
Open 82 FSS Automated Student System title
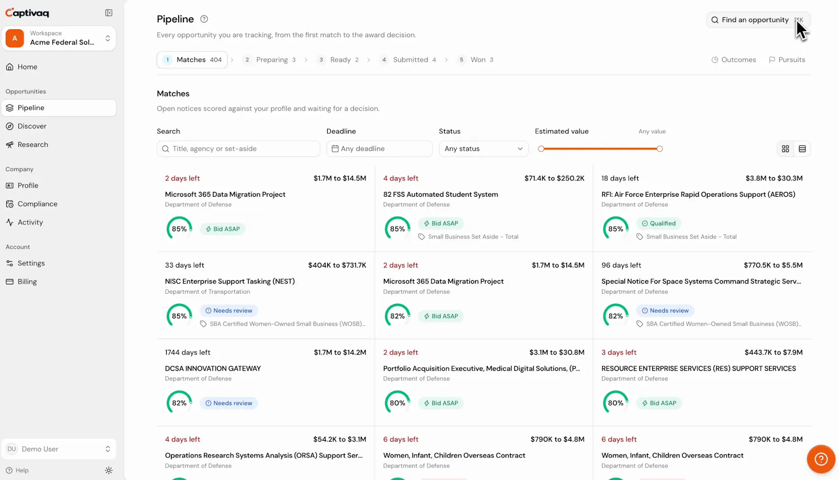440,195
